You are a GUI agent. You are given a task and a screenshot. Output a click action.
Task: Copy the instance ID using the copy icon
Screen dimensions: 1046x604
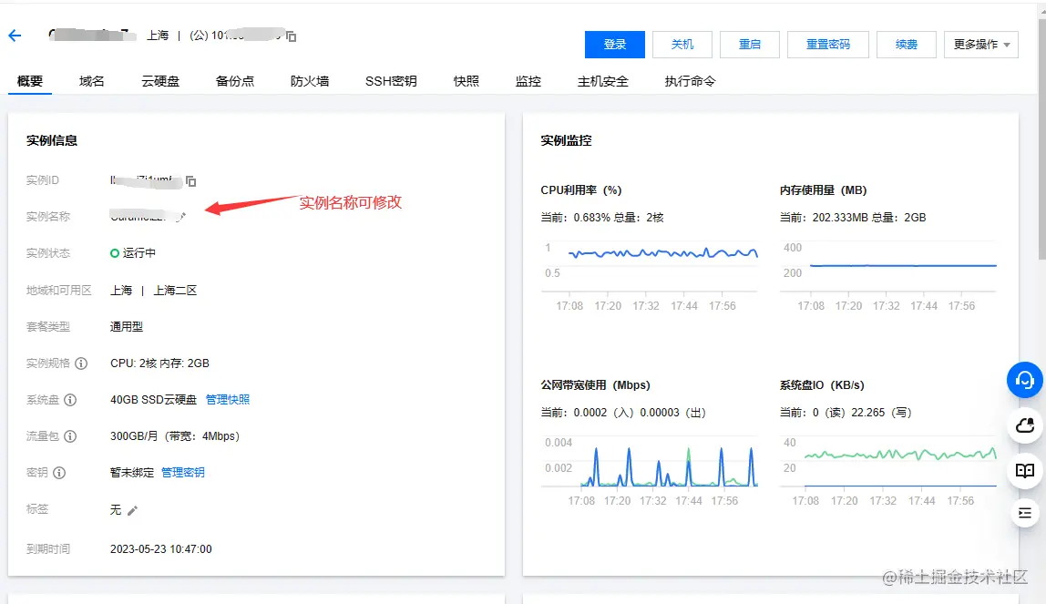pos(190,181)
